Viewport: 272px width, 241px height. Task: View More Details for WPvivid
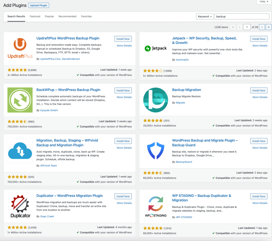(x=124, y=148)
